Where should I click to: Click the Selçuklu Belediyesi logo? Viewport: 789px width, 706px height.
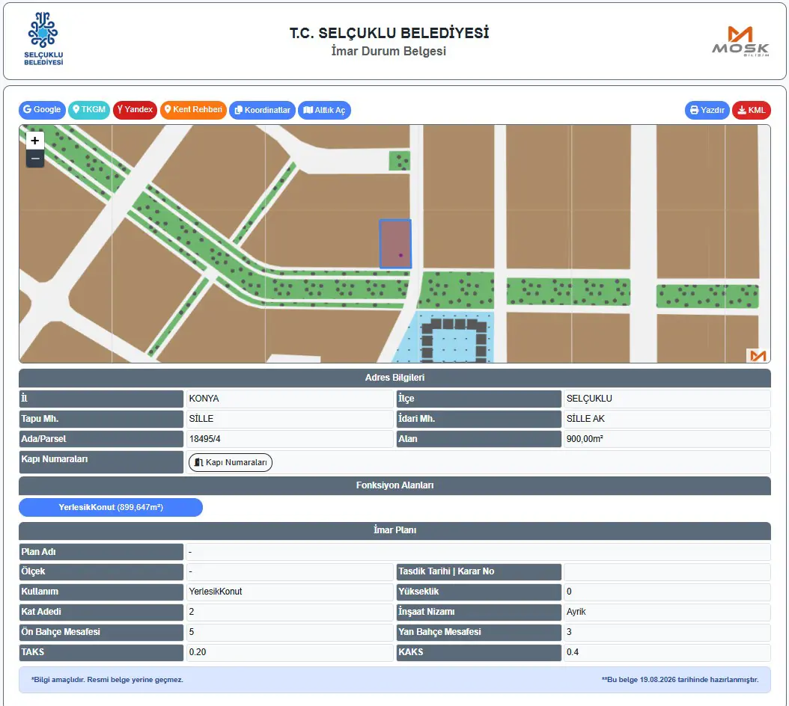(x=43, y=39)
